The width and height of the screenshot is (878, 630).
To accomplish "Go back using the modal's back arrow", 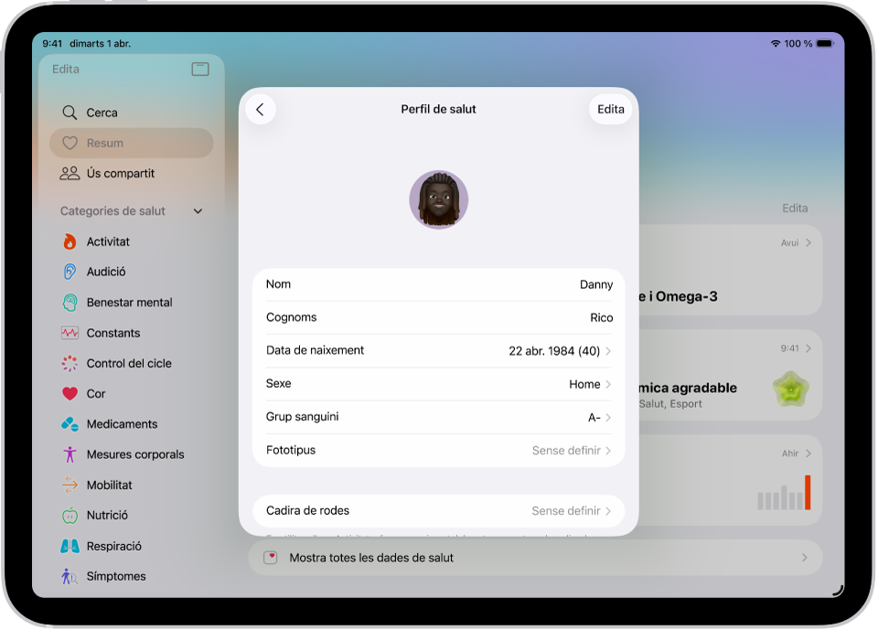I will [x=261, y=109].
